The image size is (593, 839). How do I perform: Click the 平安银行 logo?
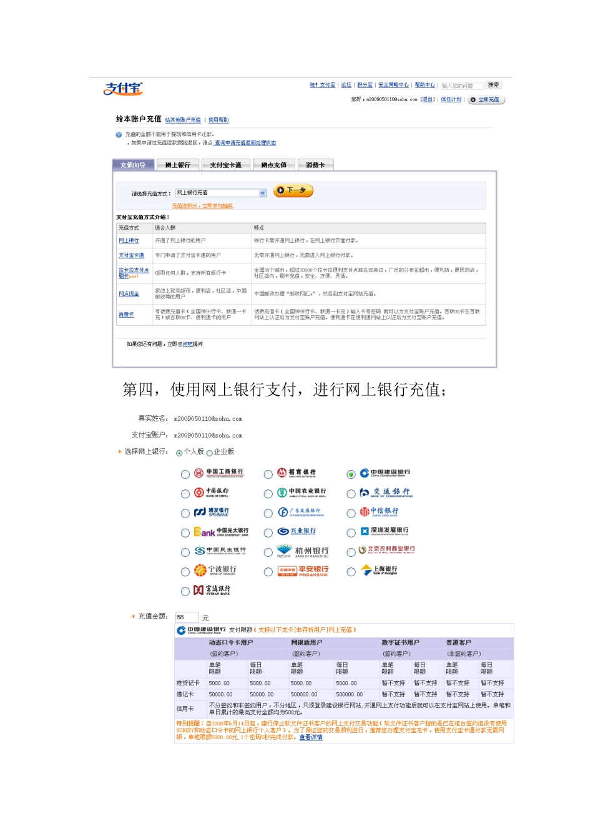[x=303, y=571]
